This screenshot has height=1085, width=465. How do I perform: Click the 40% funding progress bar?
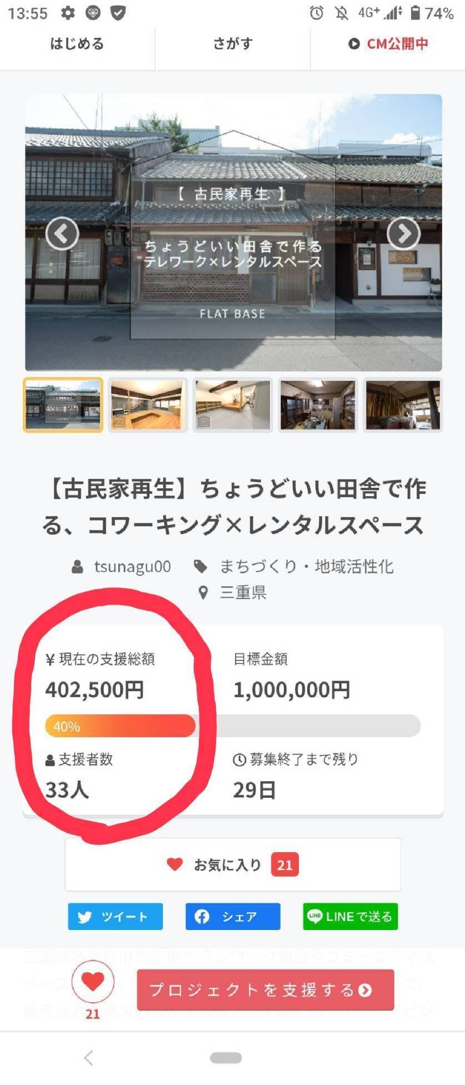[x=232, y=726]
